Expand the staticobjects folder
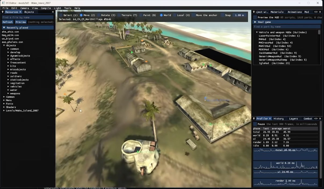 click(8, 80)
